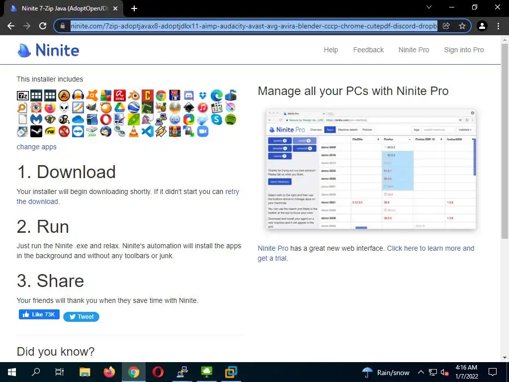
Task: Click the Google Drive icon in the installer list
Action: pyautogui.click(x=119, y=107)
